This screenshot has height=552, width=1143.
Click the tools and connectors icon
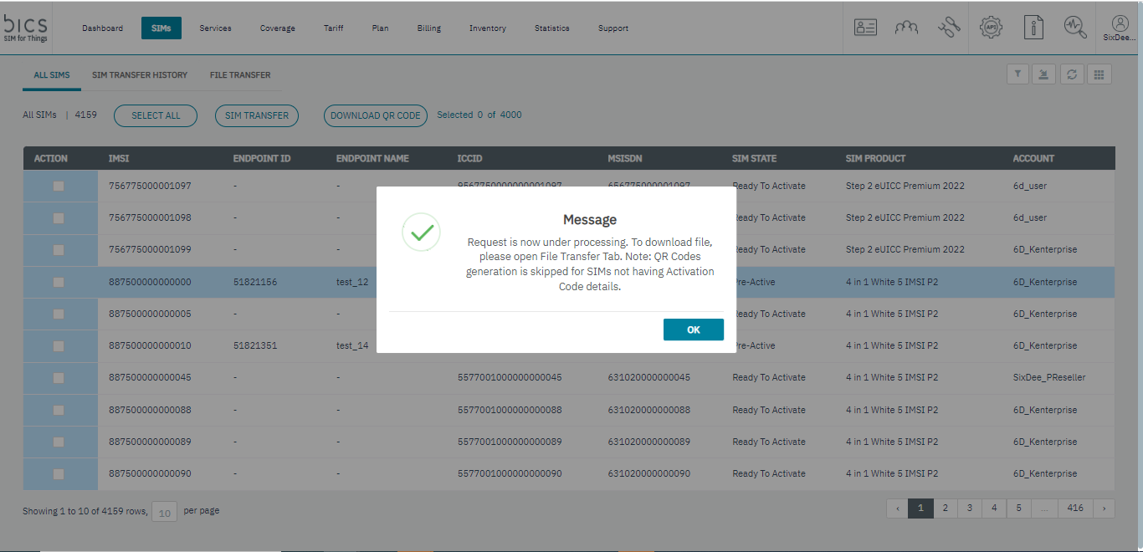click(949, 27)
